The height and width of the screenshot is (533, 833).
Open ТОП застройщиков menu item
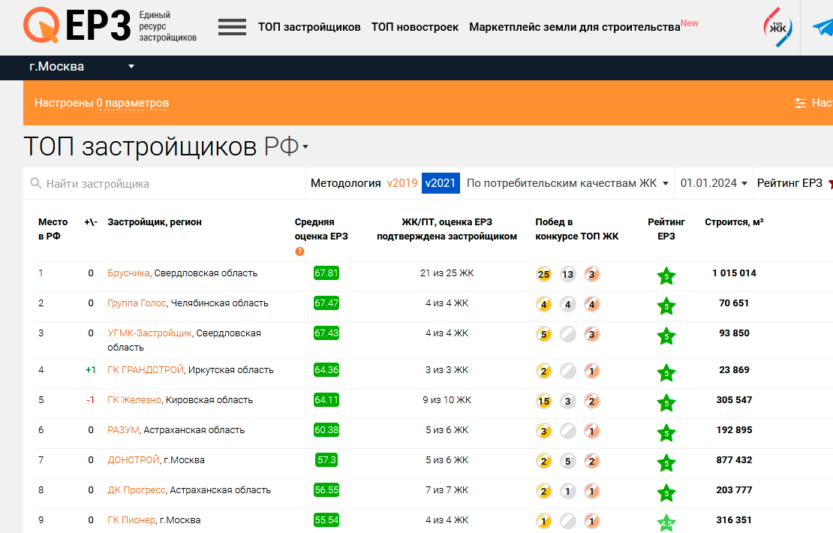309,27
